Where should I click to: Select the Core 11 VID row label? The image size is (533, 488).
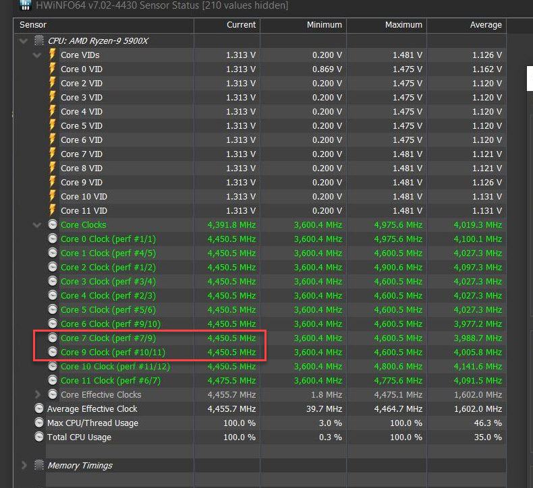[x=84, y=210]
